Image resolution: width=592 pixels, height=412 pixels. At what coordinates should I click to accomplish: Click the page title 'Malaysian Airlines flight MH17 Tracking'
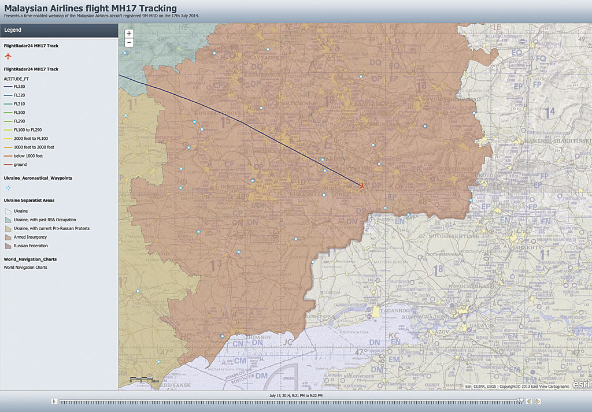coord(90,8)
